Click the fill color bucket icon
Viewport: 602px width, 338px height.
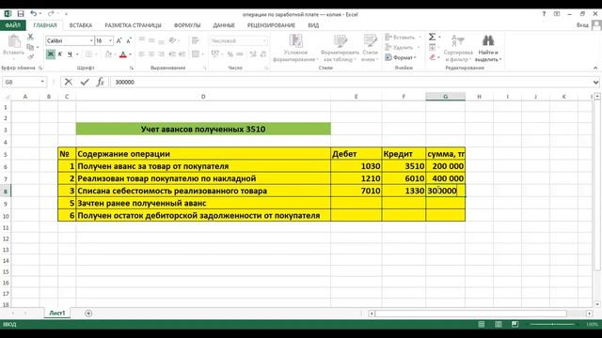pyautogui.click(x=108, y=54)
